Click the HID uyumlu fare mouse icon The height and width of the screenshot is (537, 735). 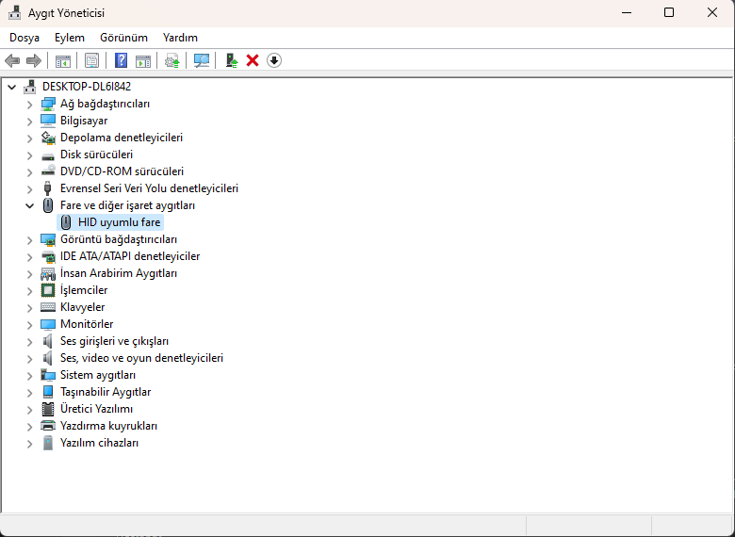(x=66, y=222)
